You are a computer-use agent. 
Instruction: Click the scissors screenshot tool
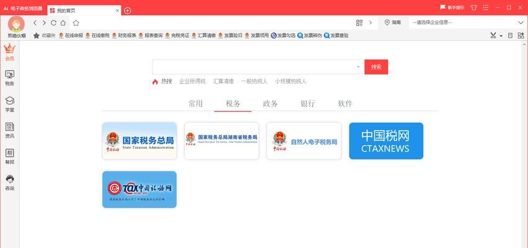tap(493, 35)
